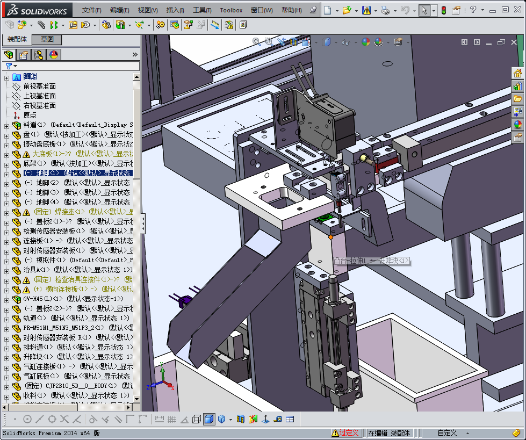Click the Edit Appearance color sphere icon

[365, 42]
